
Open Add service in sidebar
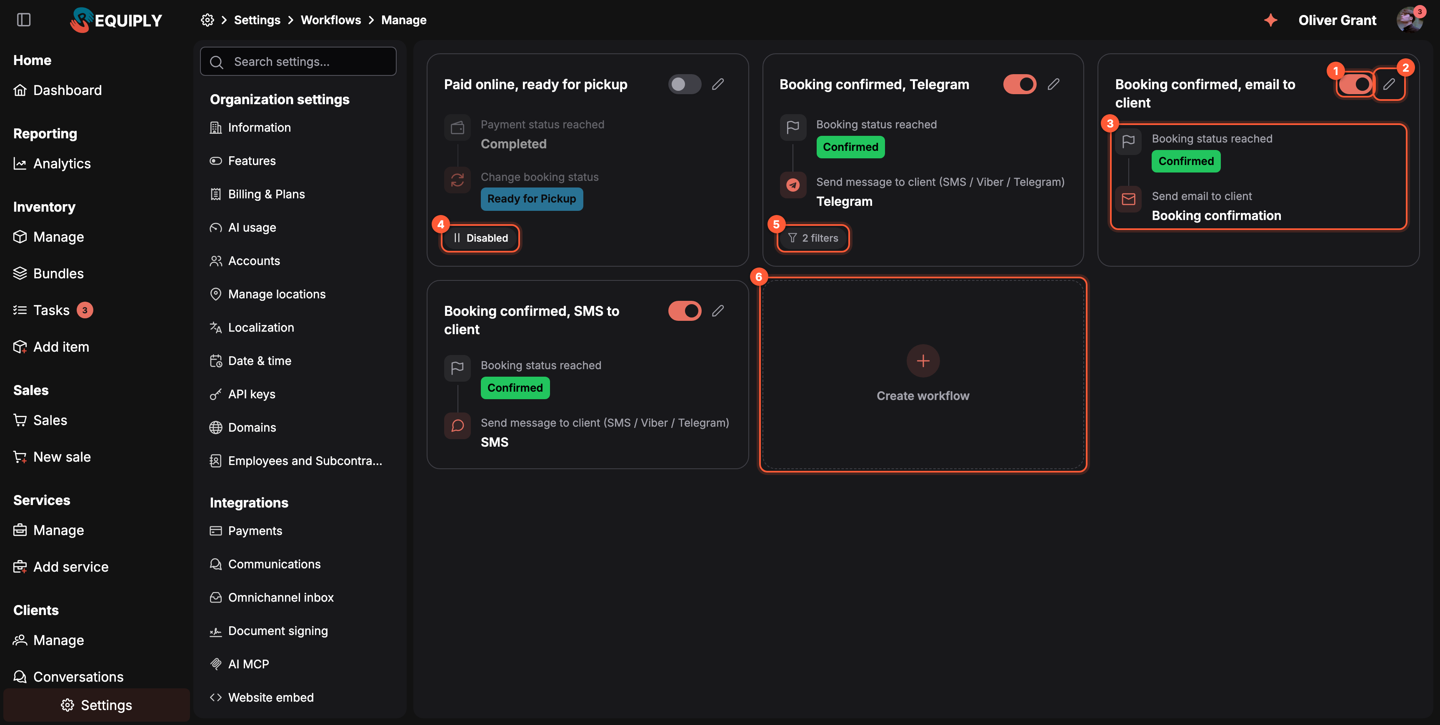tap(61, 567)
